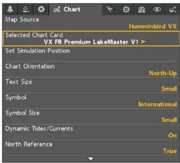Select the North Reference setting
The image size is (180, 163).
91,147
